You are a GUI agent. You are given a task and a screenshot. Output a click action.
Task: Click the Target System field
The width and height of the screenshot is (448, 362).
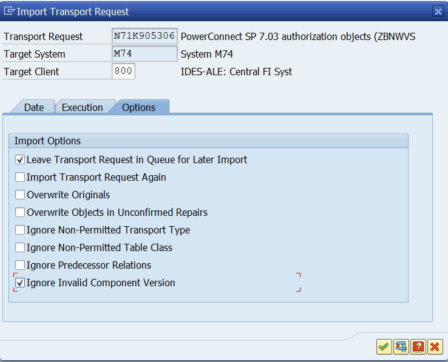tap(144, 54)
